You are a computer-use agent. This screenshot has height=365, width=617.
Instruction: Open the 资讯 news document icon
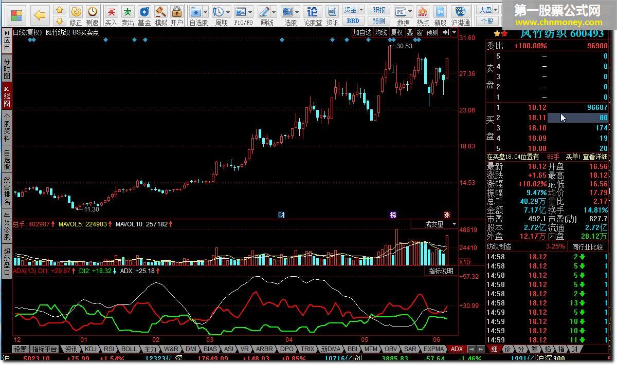tap(332, 15)
